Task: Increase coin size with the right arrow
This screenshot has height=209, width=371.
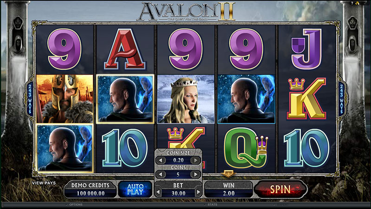Action: coord(195,160)
